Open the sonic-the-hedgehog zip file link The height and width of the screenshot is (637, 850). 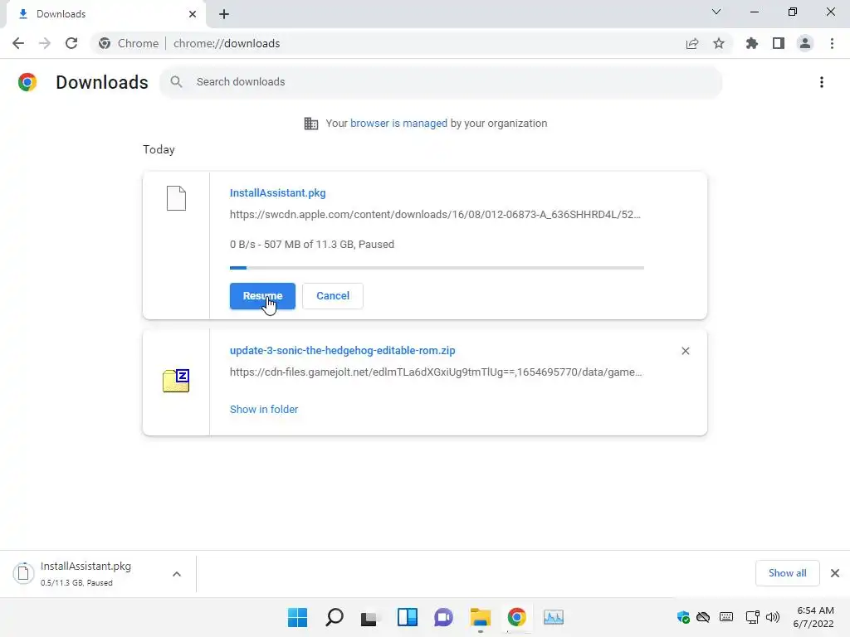pyautogui.click(x=342, y=351)
